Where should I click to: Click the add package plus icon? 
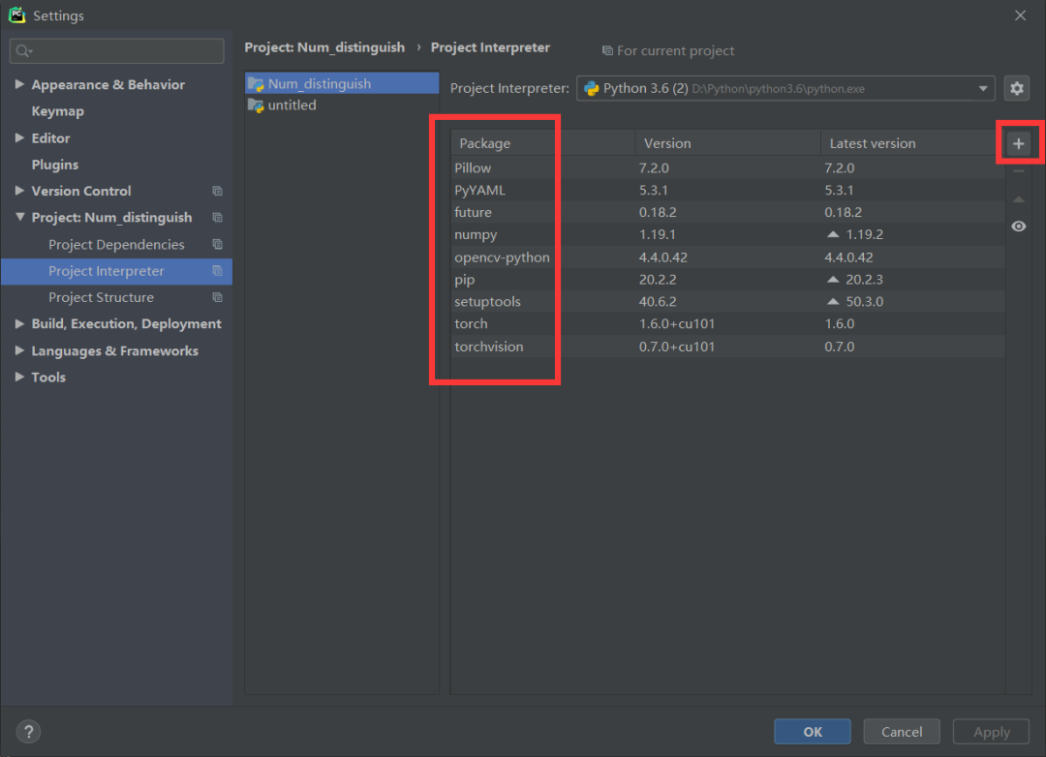tap(1018, 143)
